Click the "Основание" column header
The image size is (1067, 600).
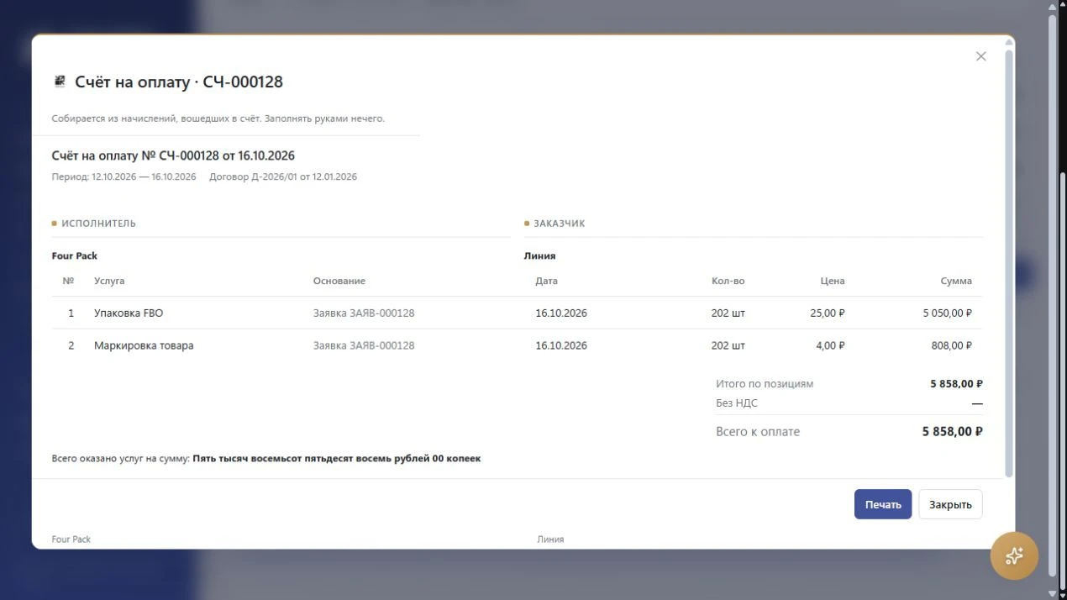339,281
